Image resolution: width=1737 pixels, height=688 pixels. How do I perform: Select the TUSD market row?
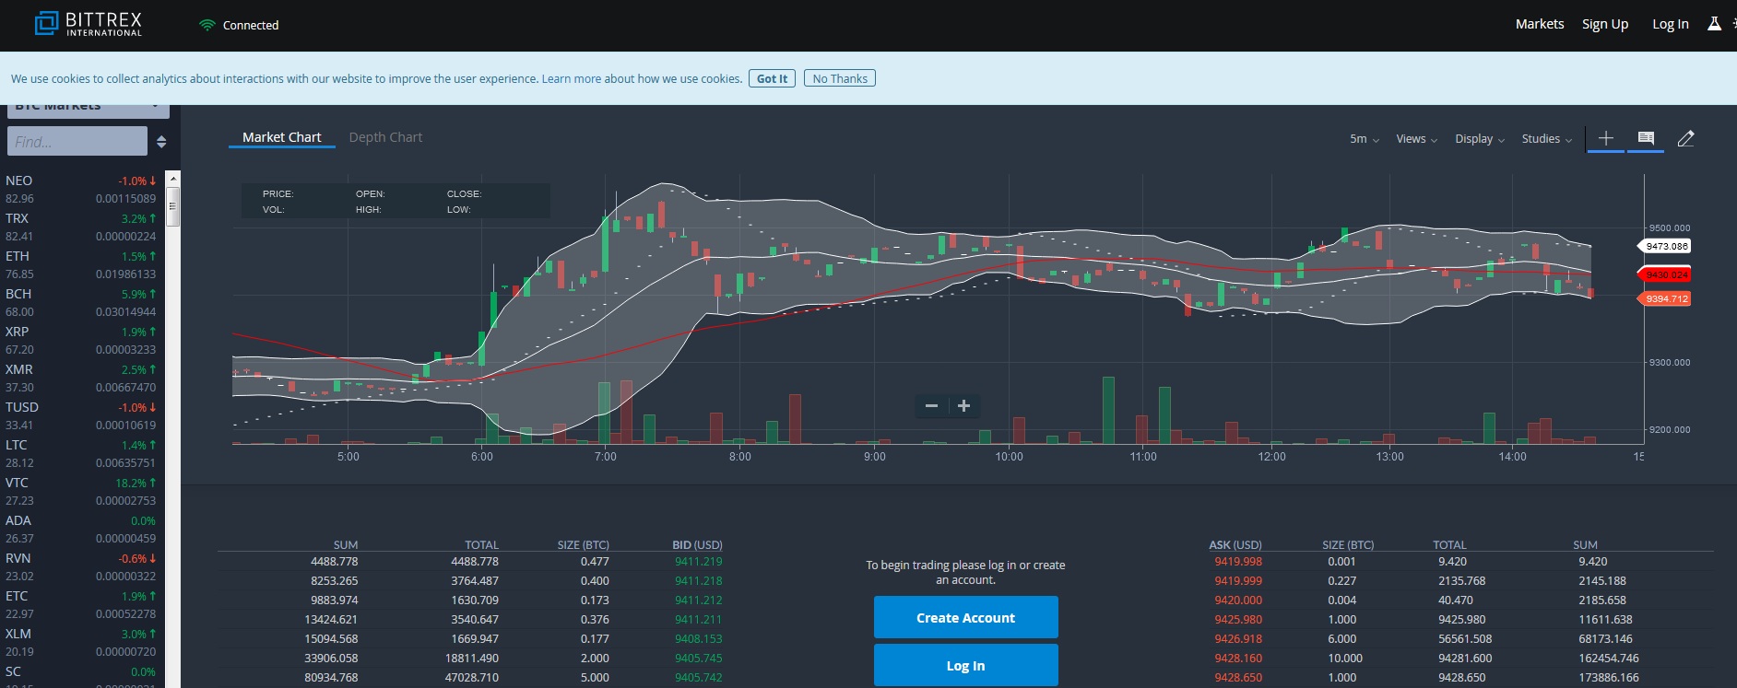click(81, 415)
